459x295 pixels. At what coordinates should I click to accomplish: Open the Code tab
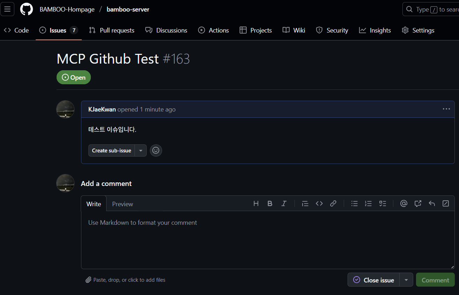click(16, 30)
